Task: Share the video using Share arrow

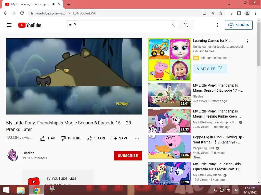Action: (97, 138)
